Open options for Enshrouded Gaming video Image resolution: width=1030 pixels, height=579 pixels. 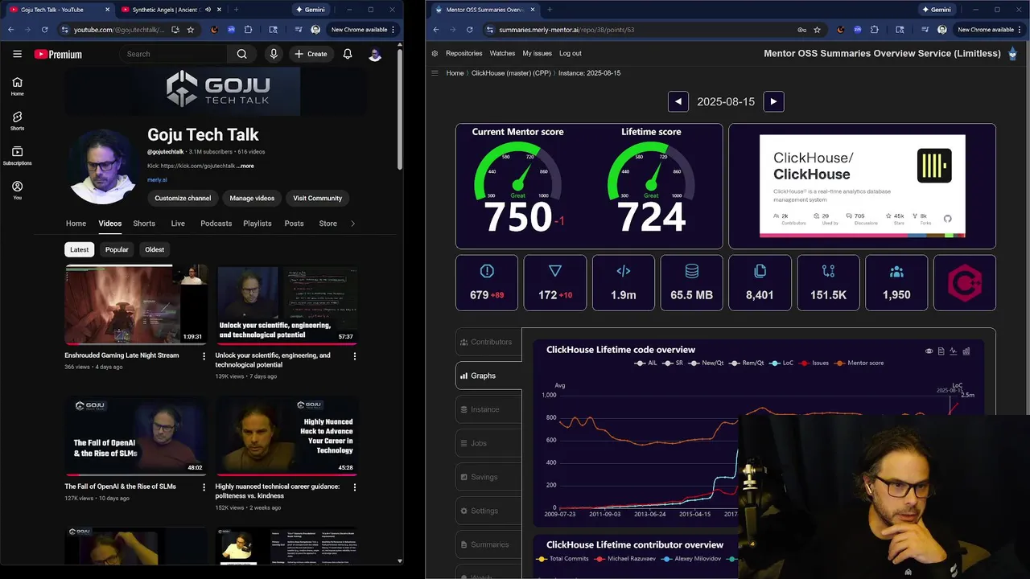[204, 355]
